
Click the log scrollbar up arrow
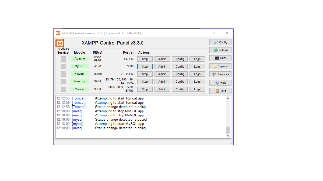click(x=228, y=98)
